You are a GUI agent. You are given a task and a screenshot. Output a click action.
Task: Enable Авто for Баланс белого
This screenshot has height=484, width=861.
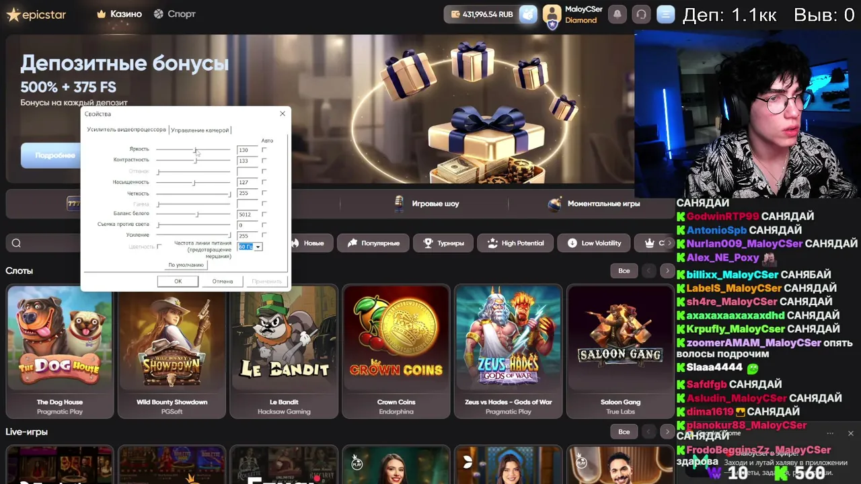[x=264, y=214]
